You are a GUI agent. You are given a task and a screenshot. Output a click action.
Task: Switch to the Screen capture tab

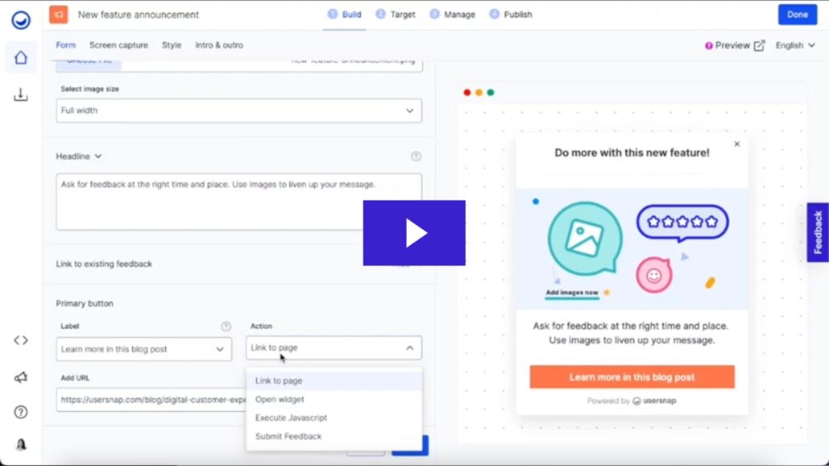point(118,45)
